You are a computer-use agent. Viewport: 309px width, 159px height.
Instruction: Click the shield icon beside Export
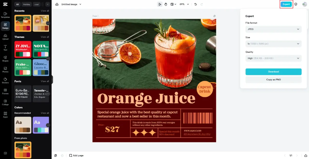(296, 4)
